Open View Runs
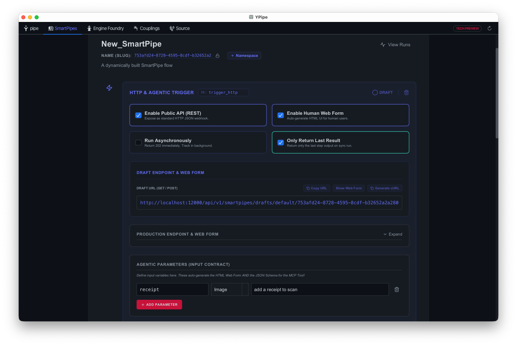 pyautogui.click(x=395, y=45)
